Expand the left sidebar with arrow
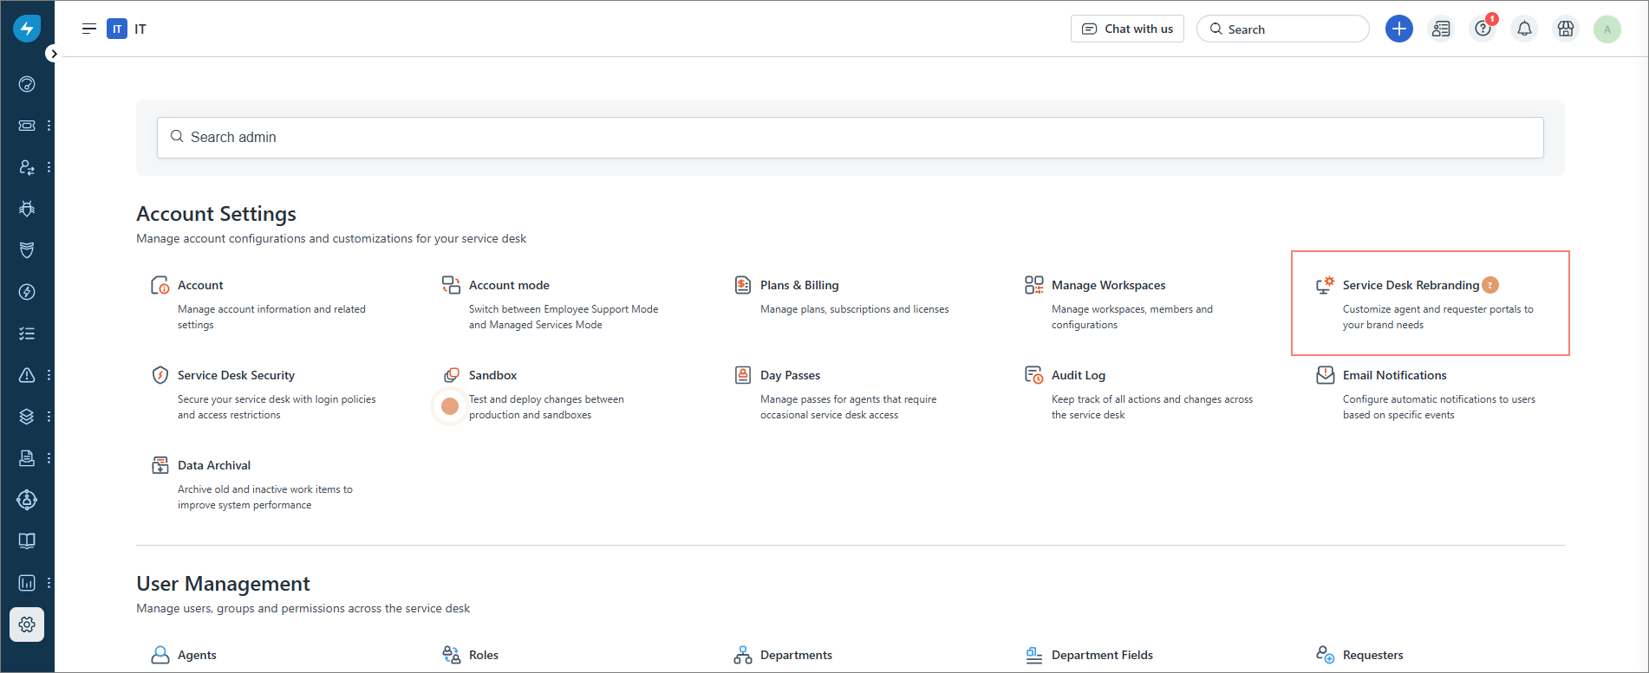Screen dimensions: 1649x673 point(54,54)
